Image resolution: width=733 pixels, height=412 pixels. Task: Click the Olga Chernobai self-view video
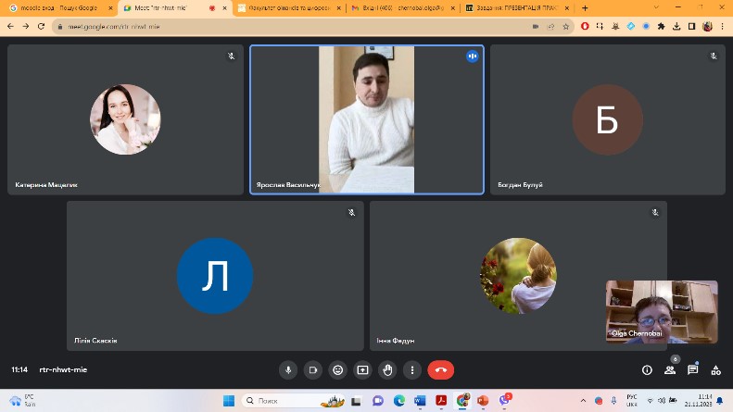pos(662,312)
